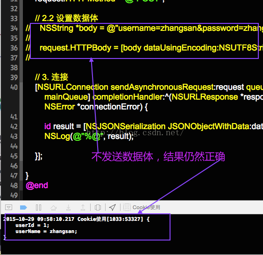
Task: Click gutter line number 43
Action: click(14, 137)
